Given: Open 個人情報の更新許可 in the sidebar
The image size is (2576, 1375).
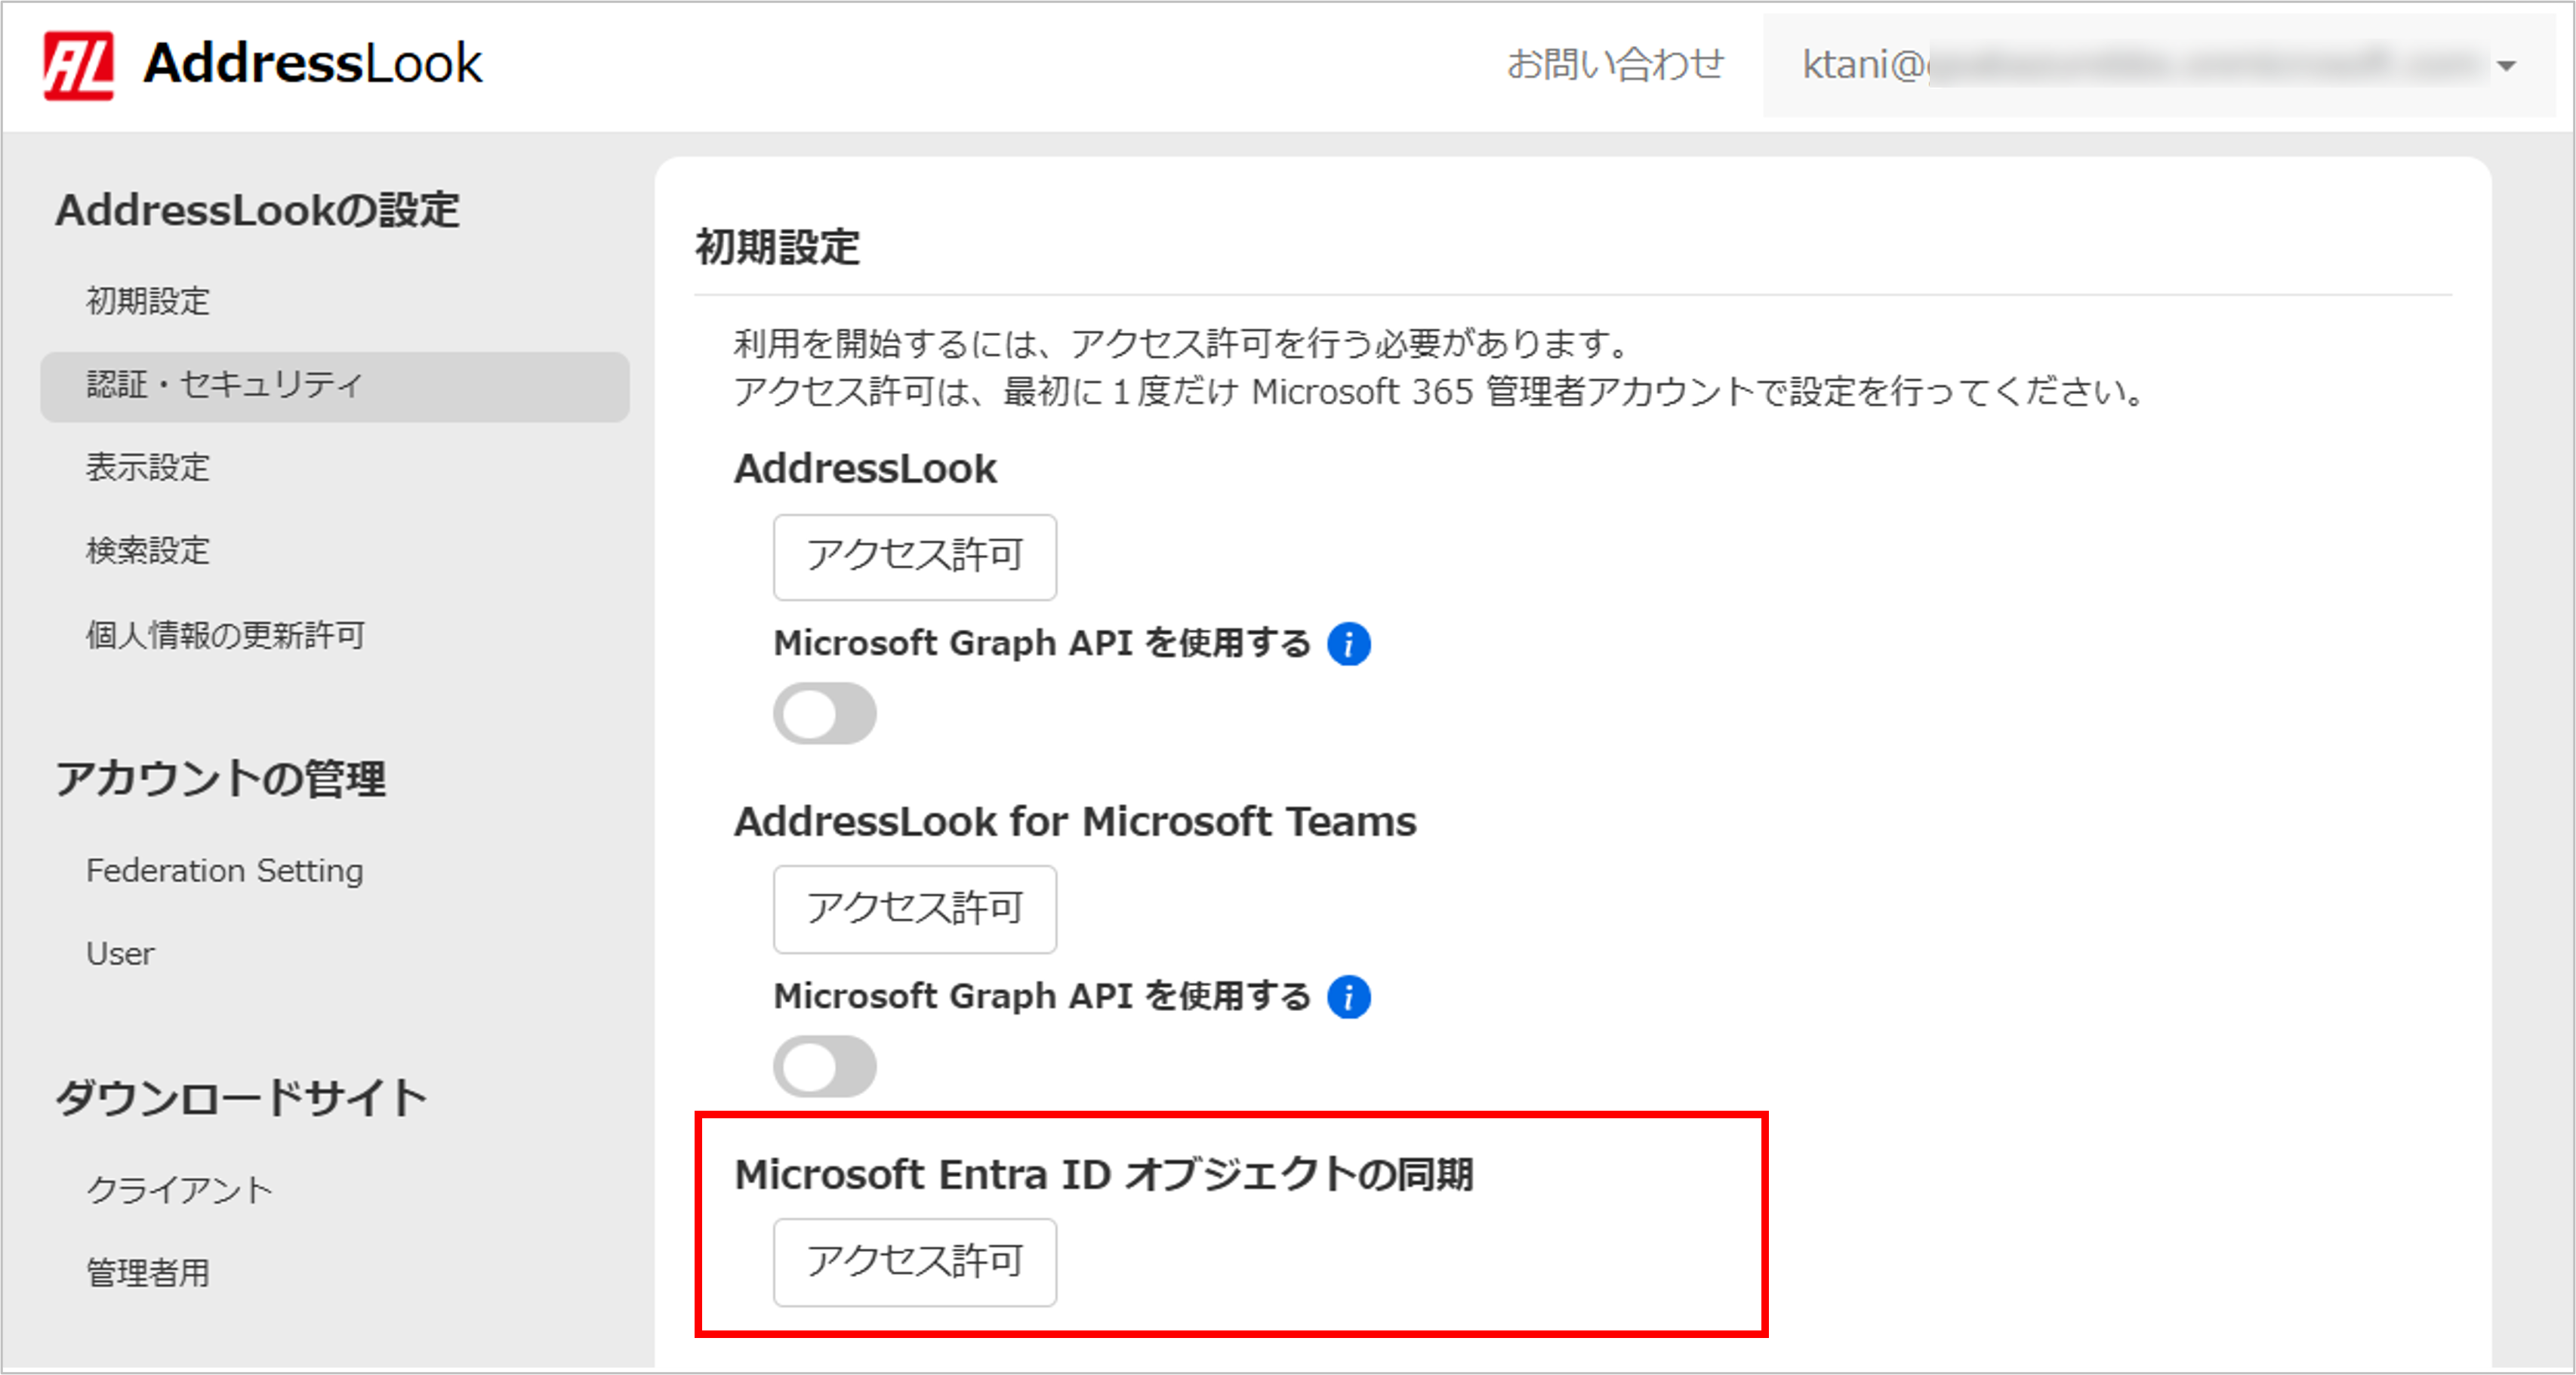Looking at the screenshot, I should click(x=226, y=635).
